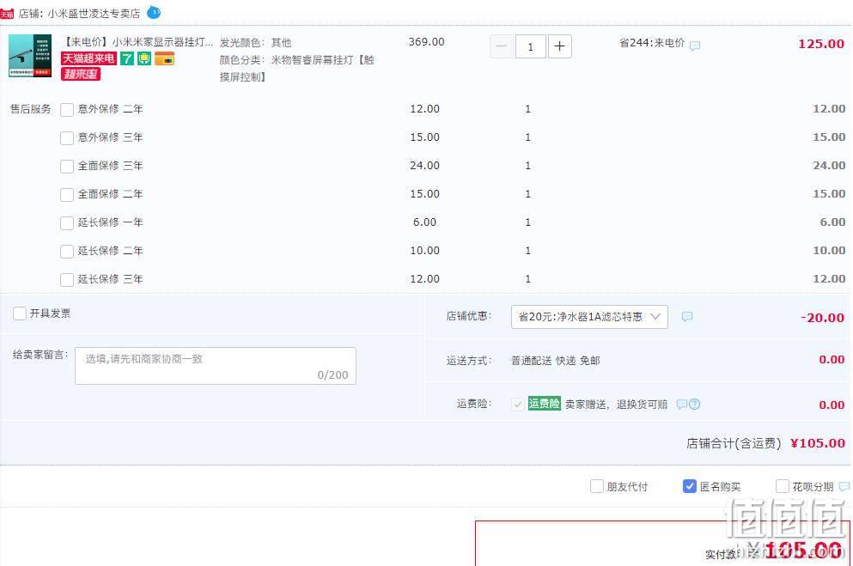This screenshot has width=853, height=566.
Task: Click the 颜色分类 米物智睿屏幕挂灯 spec text
Action: (x=297, y=69)
